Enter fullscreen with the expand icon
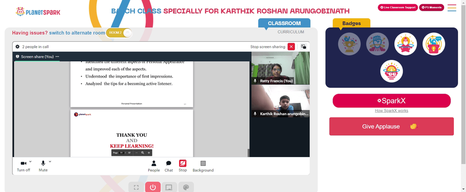466x192 pixels. [136, 187]
